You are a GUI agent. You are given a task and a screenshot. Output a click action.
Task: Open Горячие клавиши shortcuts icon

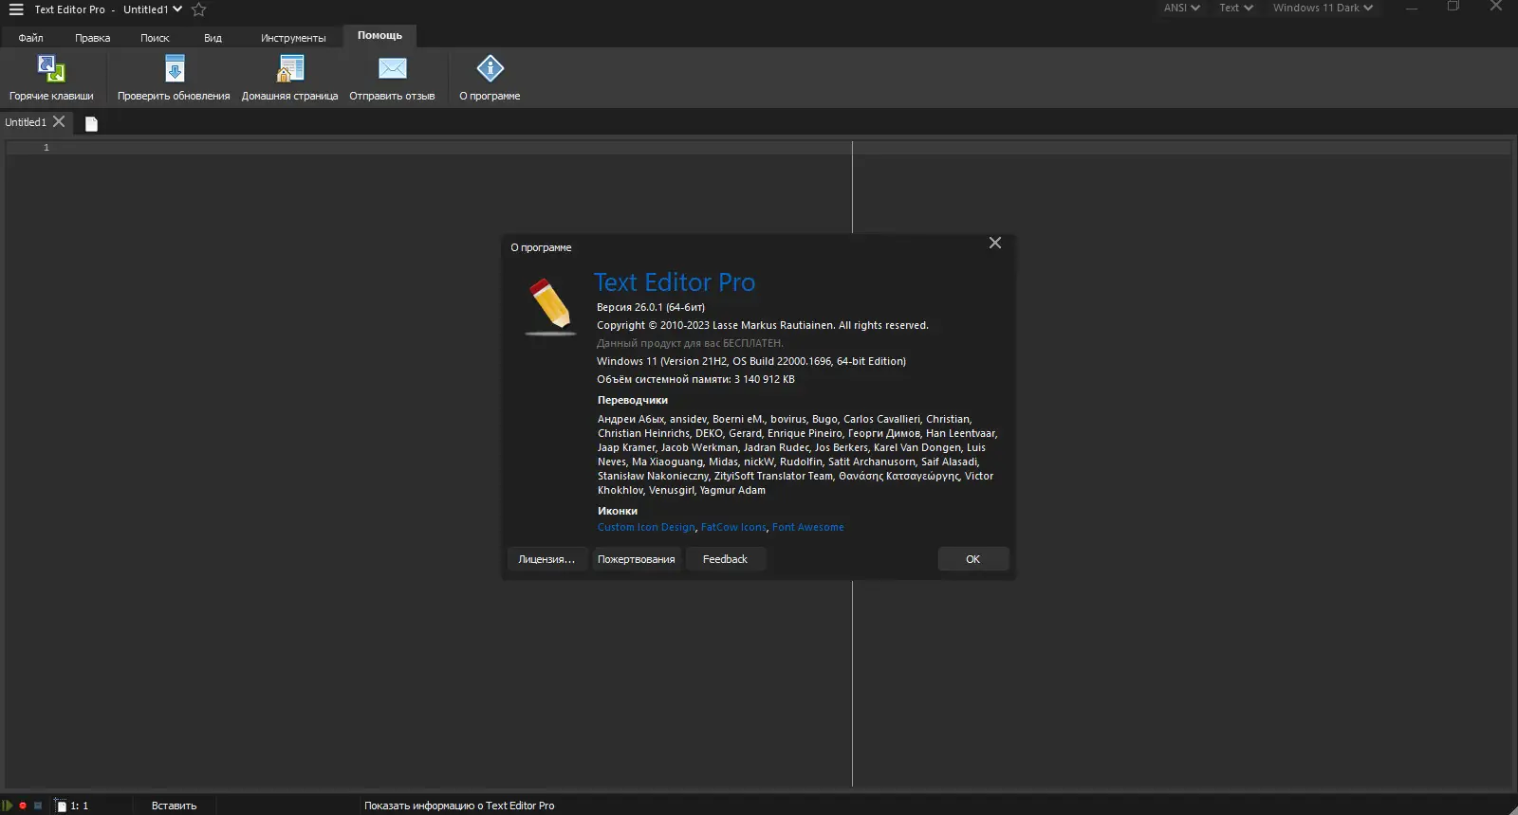click(51, 68)
